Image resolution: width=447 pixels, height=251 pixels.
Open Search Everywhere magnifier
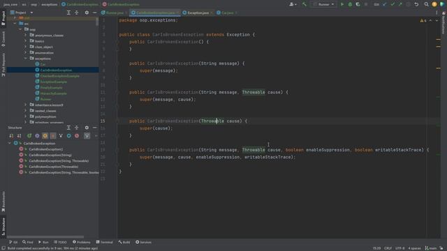click(426, 4)
